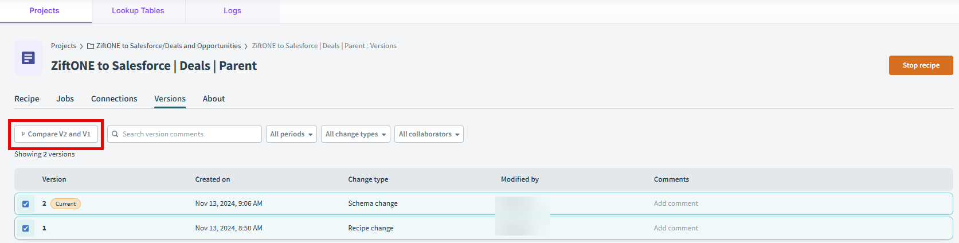The height and width of the screenshot is (243, 959).
Task: Click the Showing 2 versions text
Action: [x=45, y=154]
